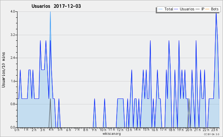
Task: Click the '12 h' x-axis label
Action: click(x=120, y=130)
